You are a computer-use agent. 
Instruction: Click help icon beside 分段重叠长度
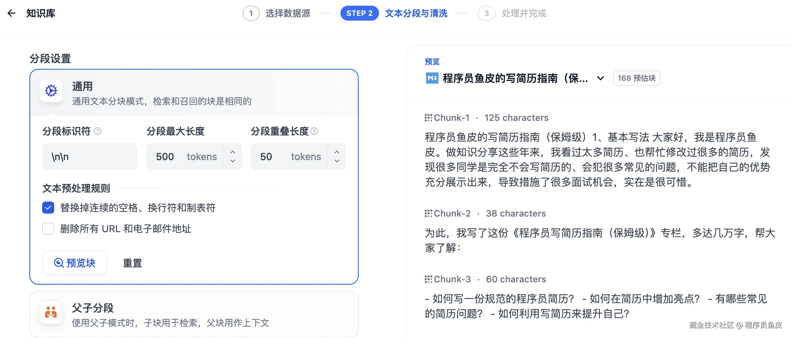[x=314, y=131]
